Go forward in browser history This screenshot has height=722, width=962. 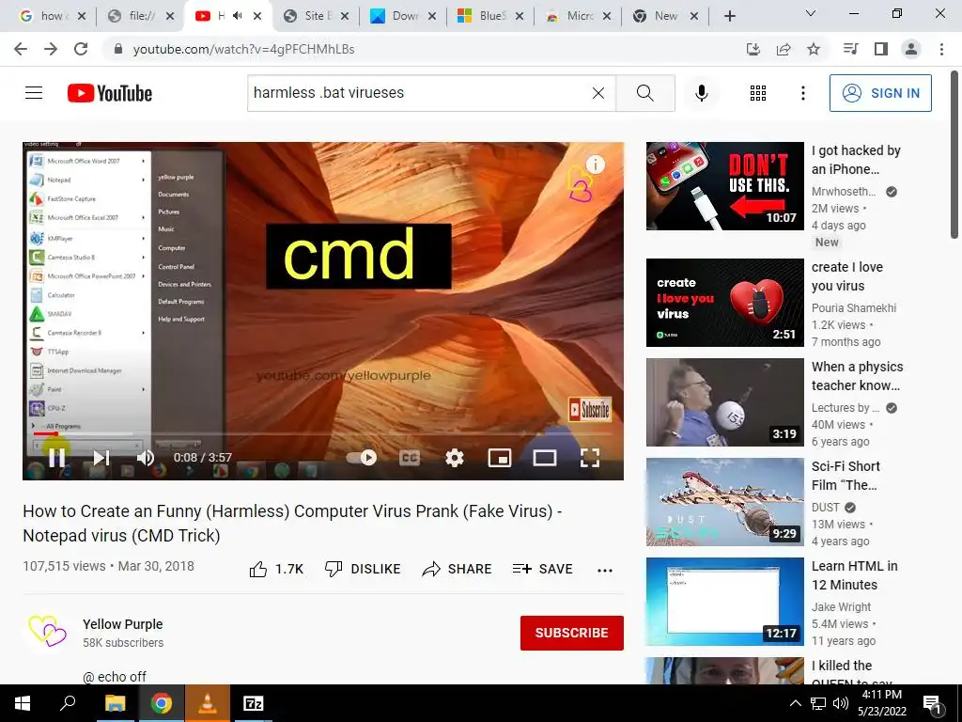point(51,49)
